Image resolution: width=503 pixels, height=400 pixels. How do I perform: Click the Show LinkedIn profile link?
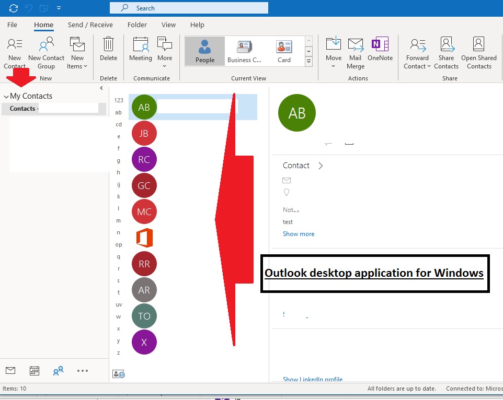click(x=313, y=379)
